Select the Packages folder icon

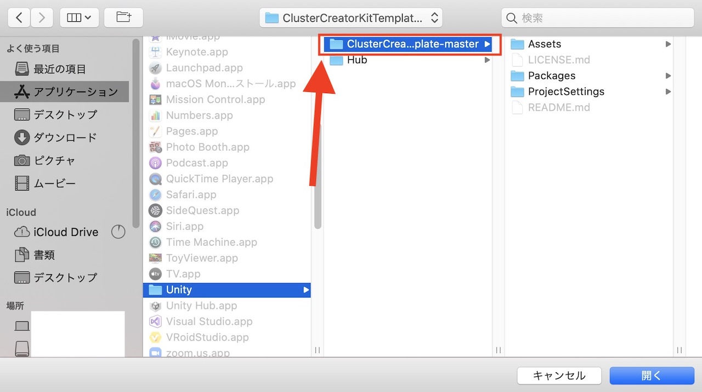(517, 76)
